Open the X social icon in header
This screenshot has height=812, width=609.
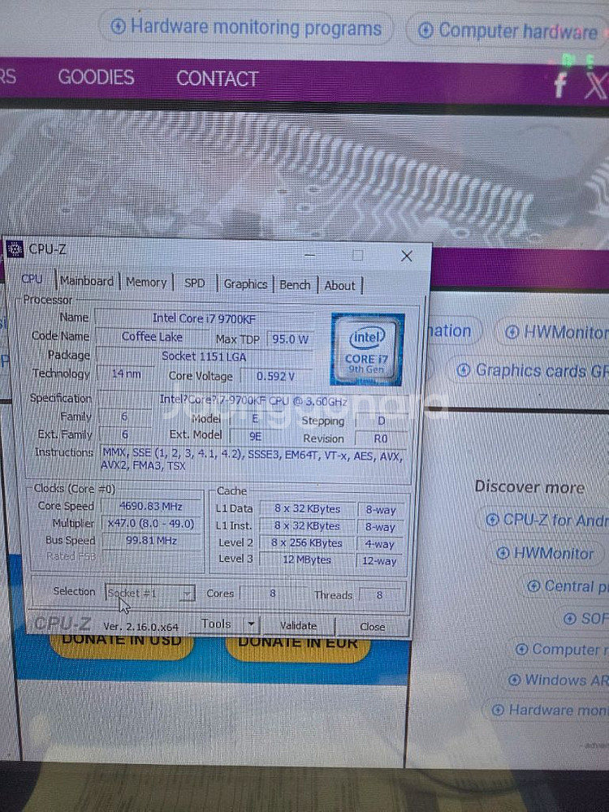click(595, 85)
